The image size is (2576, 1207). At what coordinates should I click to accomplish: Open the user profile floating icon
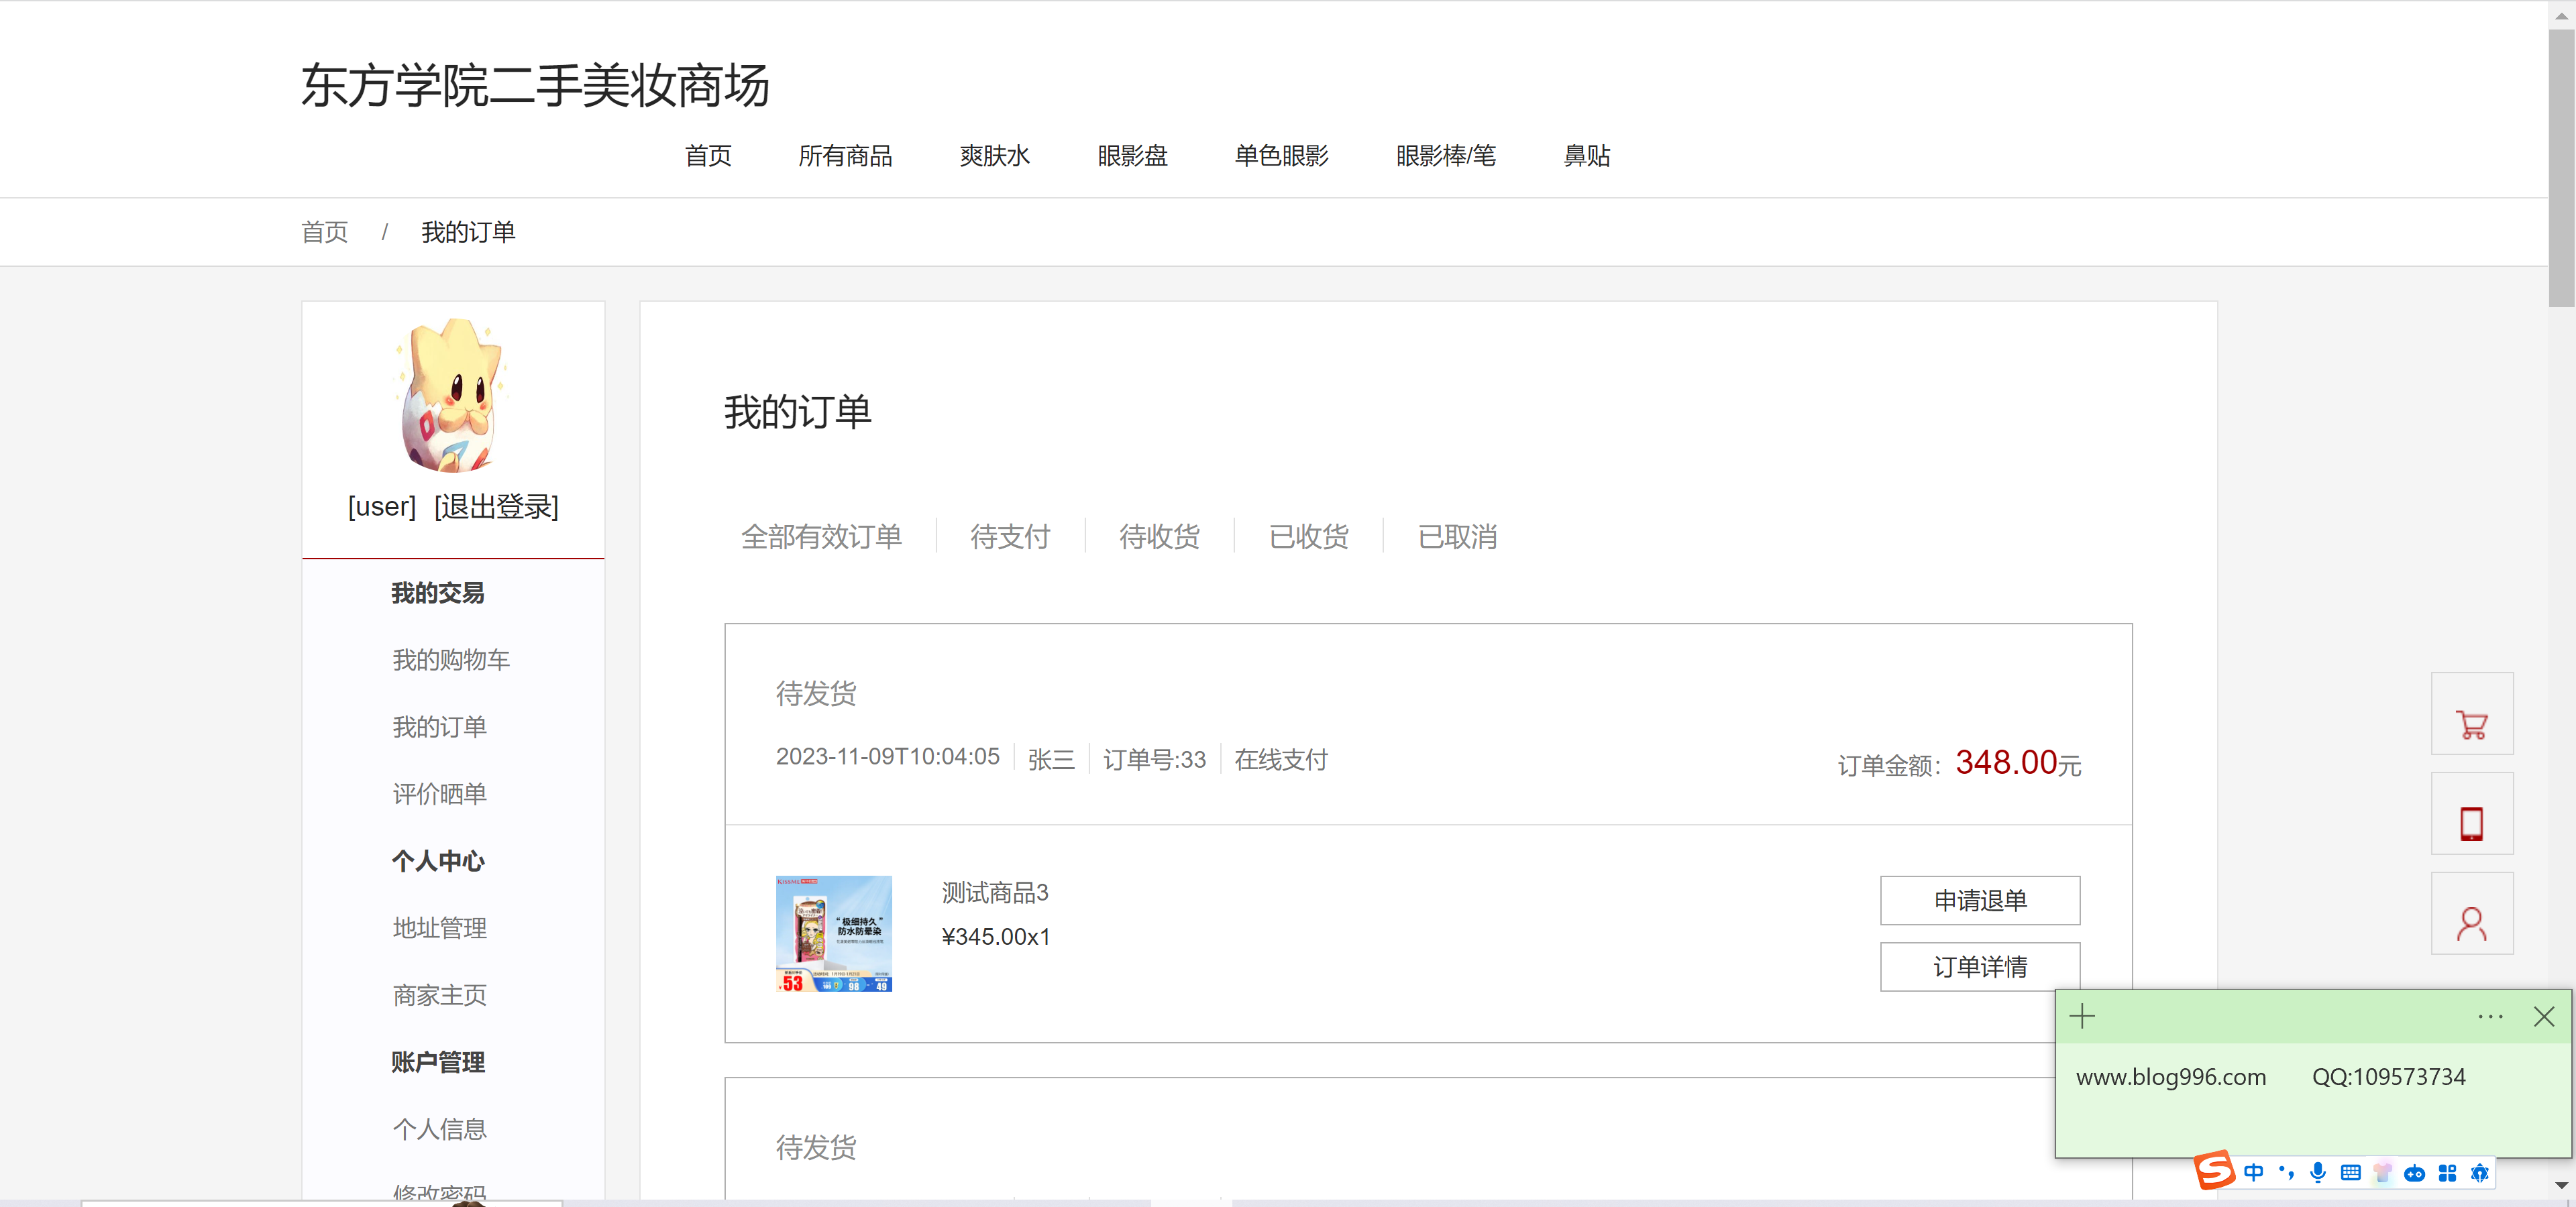(2471, 913)
